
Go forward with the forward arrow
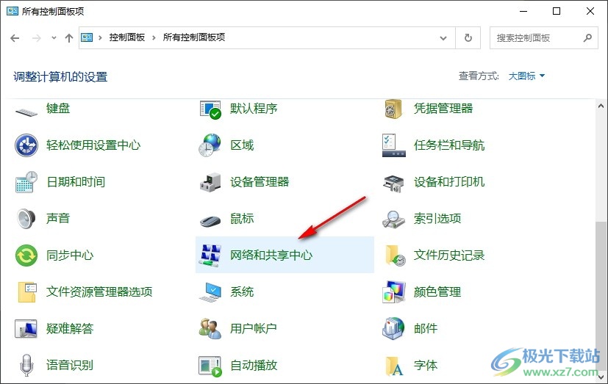point(37,38)
